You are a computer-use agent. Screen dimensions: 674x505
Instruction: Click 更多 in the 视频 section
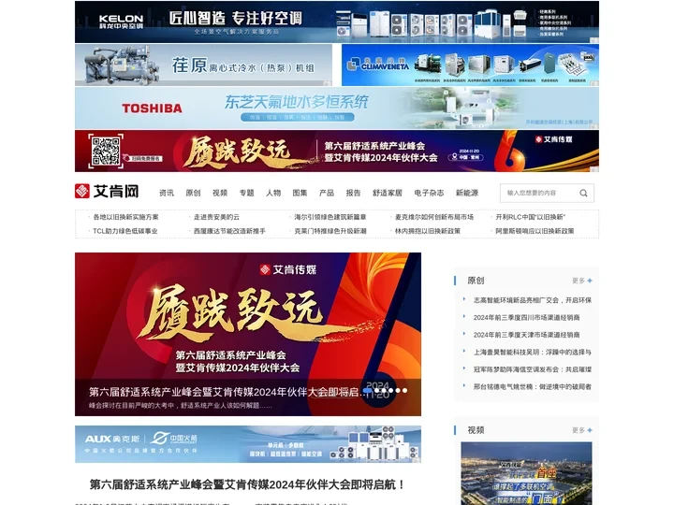pos(579,430)
